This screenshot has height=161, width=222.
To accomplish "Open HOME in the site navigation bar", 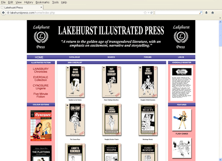I will tap(39, 57).
